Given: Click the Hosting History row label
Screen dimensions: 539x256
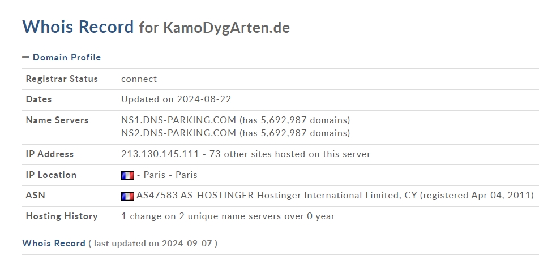Looking at the screenshot, I should [x=62, y=216].
